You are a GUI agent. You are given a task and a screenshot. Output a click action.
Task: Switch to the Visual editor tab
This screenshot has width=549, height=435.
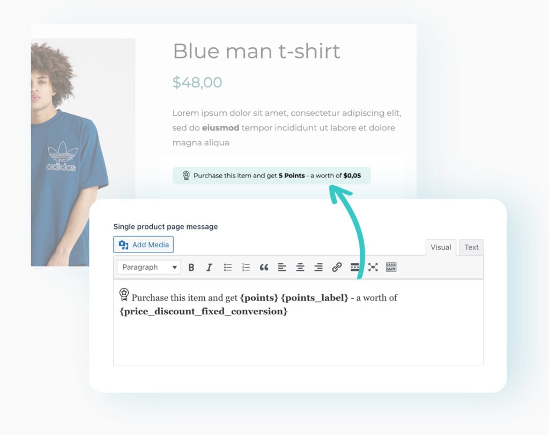pyautogui.click(x=441, y=247)
